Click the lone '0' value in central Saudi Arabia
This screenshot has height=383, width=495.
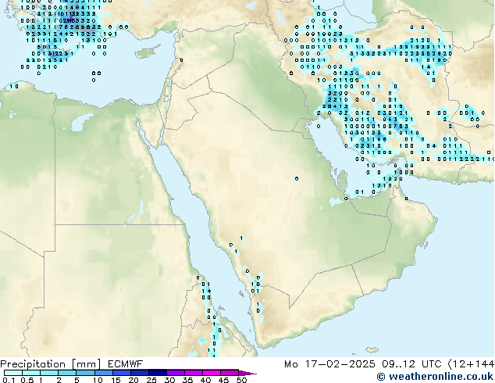tap(296, 179)
